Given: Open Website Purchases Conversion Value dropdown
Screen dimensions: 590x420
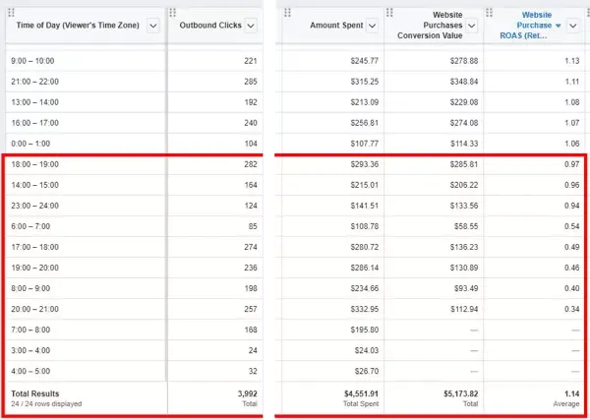Looking at the screenshot, I should coord(471,27).
